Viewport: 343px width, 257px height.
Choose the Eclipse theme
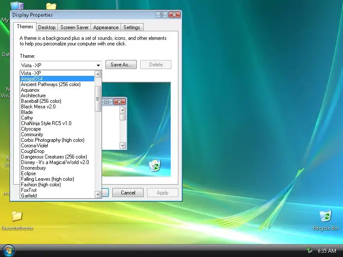[57, 173]
